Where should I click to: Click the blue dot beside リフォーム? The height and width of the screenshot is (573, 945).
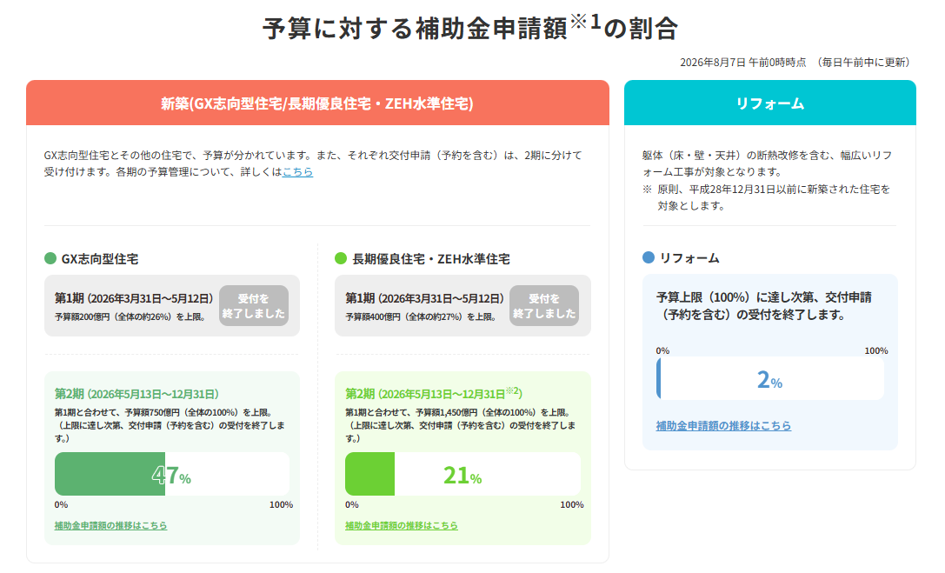[x=649, y=258]
